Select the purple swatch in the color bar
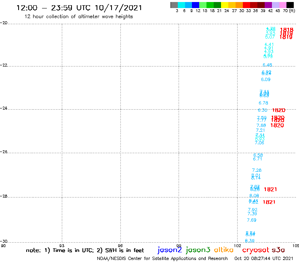This screenshot has height=262, width=299. (268, 5)
